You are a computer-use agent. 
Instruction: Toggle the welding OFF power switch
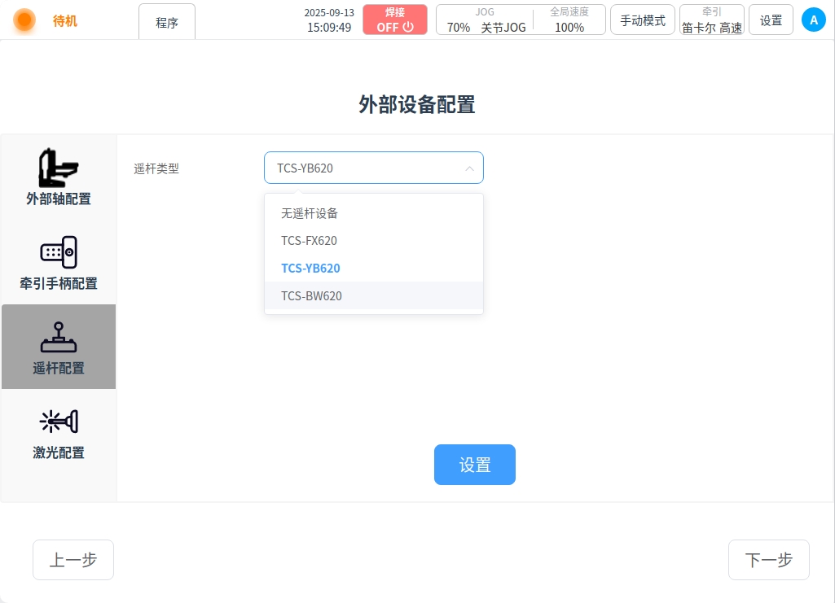point(395,20)
